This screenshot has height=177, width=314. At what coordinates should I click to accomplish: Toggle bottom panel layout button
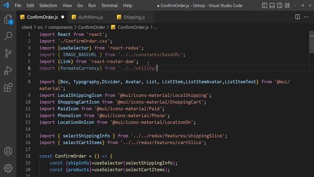(x=272, y=5)
